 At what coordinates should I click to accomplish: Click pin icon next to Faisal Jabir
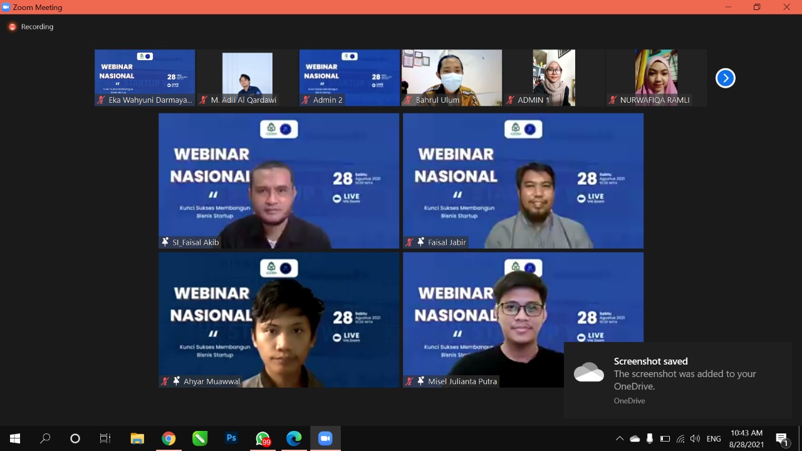point(421,242)
